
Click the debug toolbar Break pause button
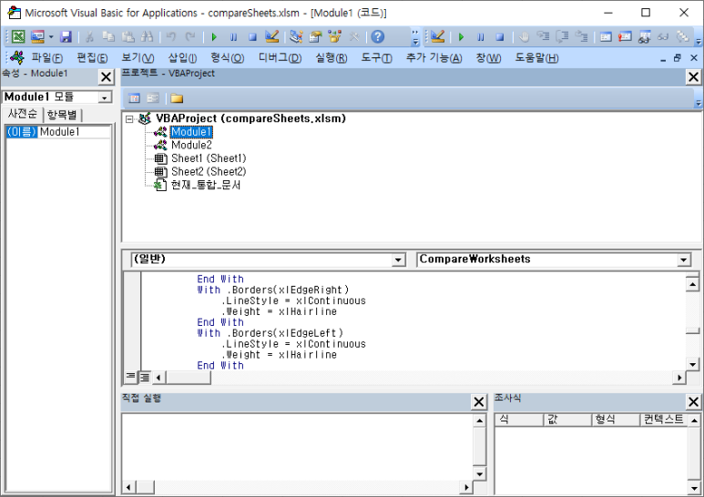click(480, 37)
